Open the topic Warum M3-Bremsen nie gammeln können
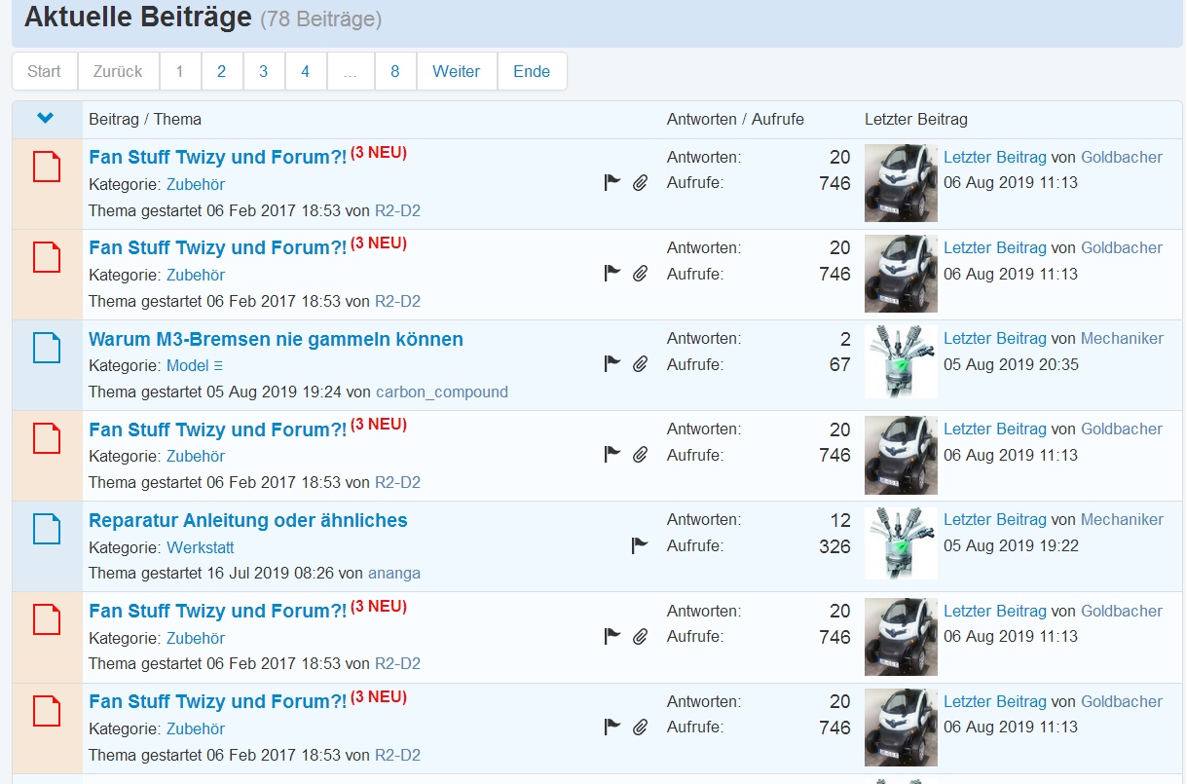The image size is (1186, 784). [x=276, y=339]
